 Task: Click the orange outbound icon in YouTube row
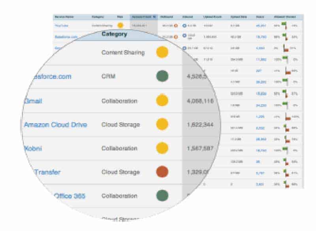[176, 26]
